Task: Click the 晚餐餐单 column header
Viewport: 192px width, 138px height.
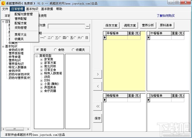Action: click(x=117, y=96)
